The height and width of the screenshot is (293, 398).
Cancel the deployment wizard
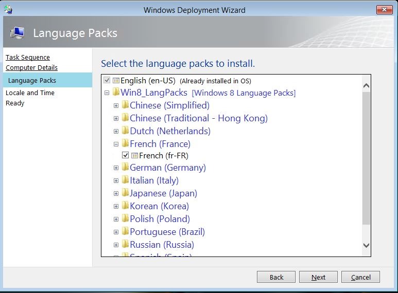361,277
